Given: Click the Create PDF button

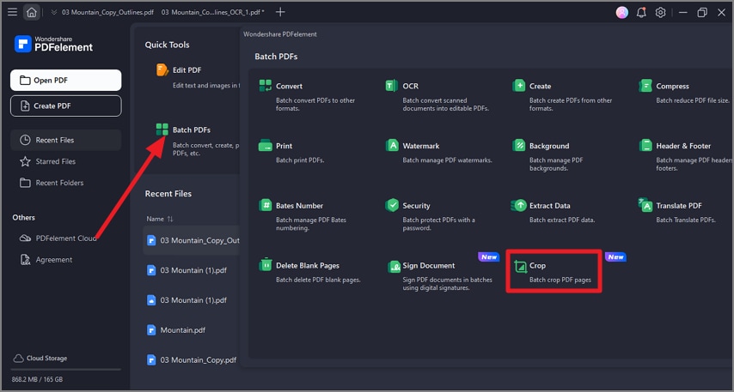Looking at the screenshot, I should (x=66, y=106).
